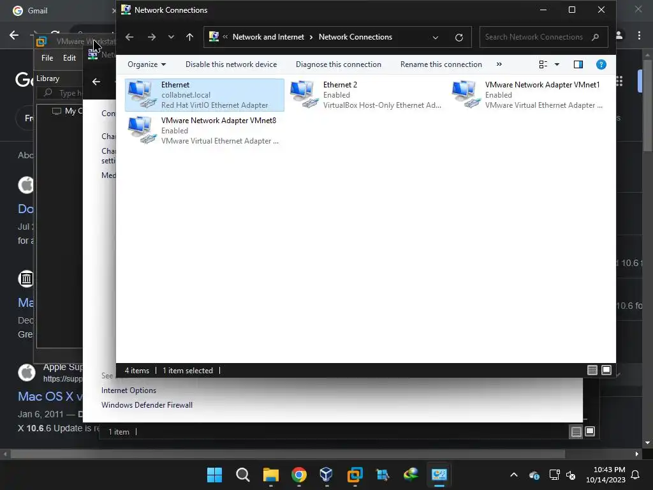Expand address bar history dropdown
Screen dimensions: 653x490
pyautogui.click(x=436, y=37)
